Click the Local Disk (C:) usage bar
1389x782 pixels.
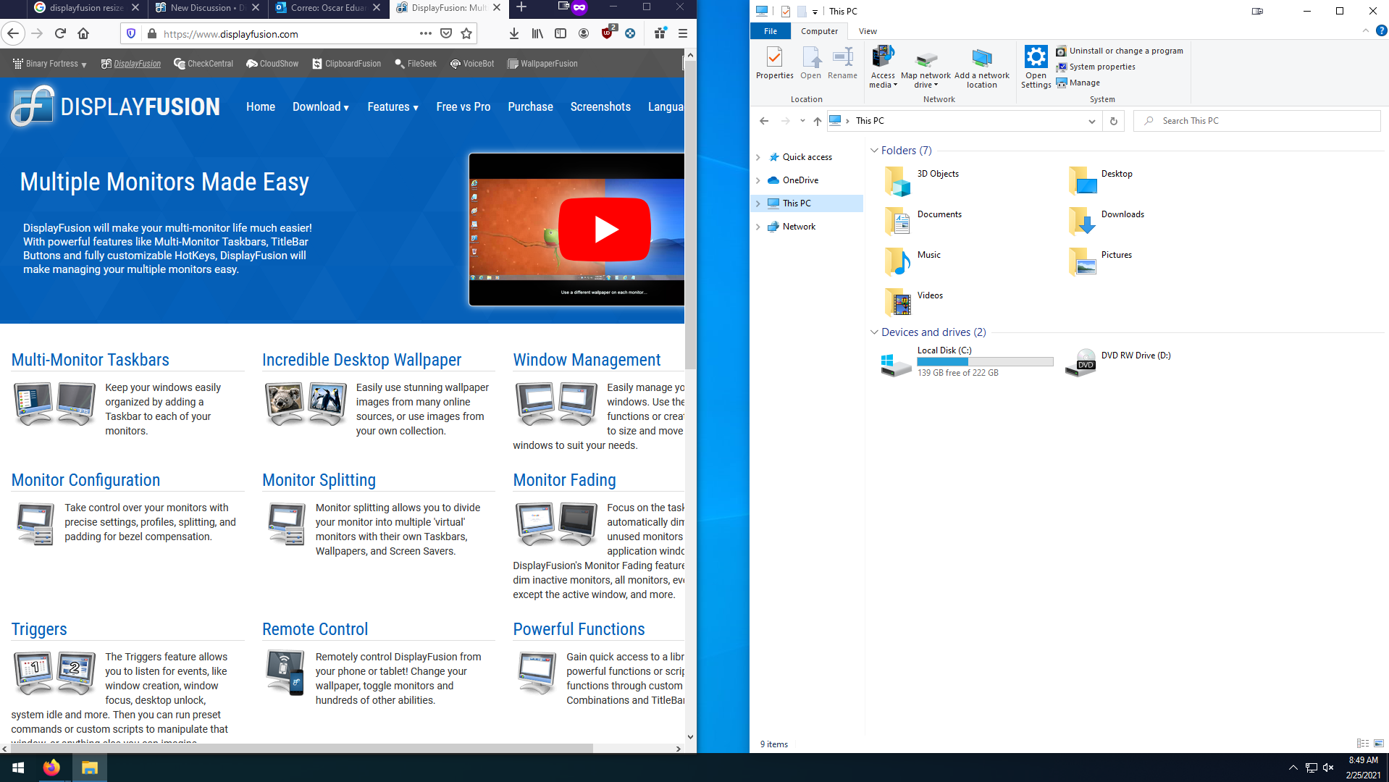984,361
